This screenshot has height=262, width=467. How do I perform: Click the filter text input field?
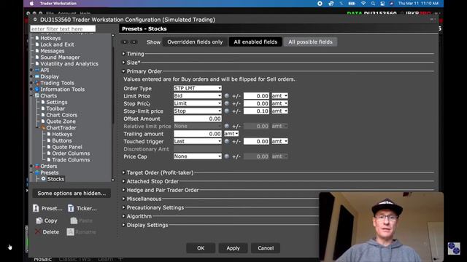[63, 29]
